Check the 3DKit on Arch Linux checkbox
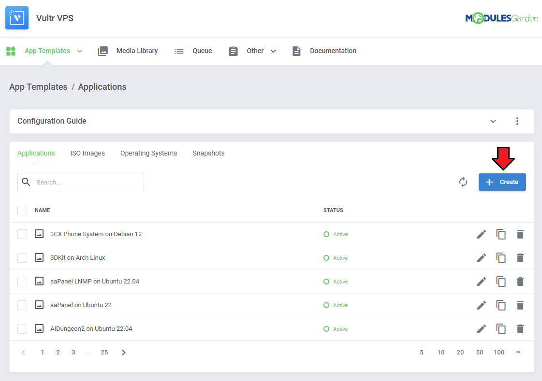The width and height of the screenshot is (542, 381). coord(22,258)
